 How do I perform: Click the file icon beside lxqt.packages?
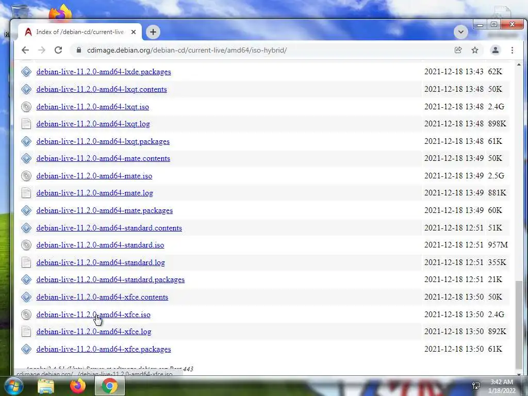26,141
